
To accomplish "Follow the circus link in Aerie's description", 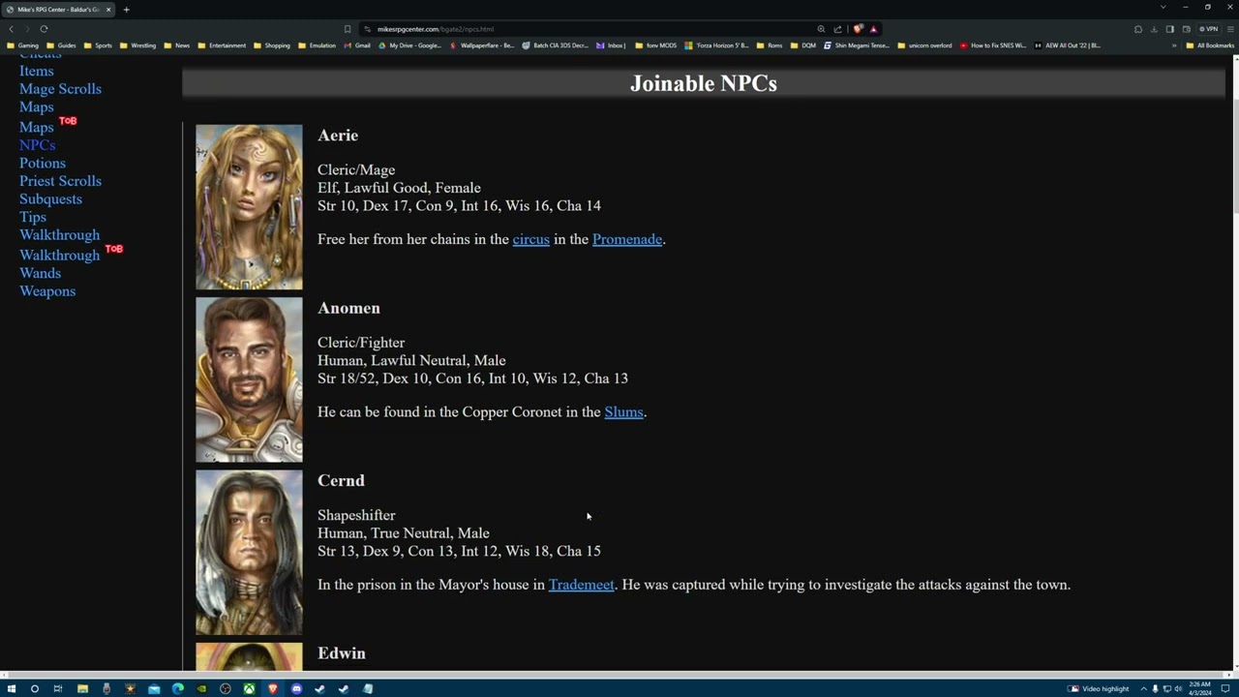I will coord(530,239).
